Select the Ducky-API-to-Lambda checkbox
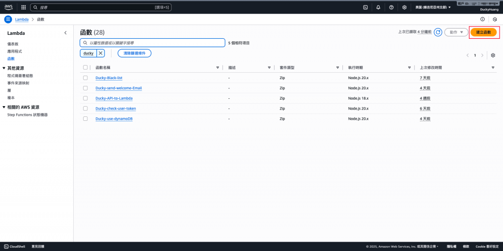Viewport: 503px width, 251px height. click(85, 98)
